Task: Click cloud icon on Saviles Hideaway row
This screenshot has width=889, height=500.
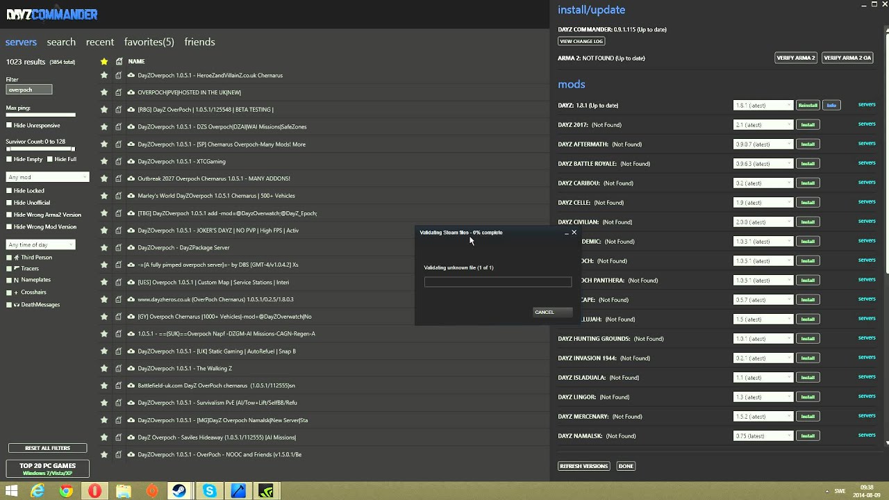Action: coord(131,437)
